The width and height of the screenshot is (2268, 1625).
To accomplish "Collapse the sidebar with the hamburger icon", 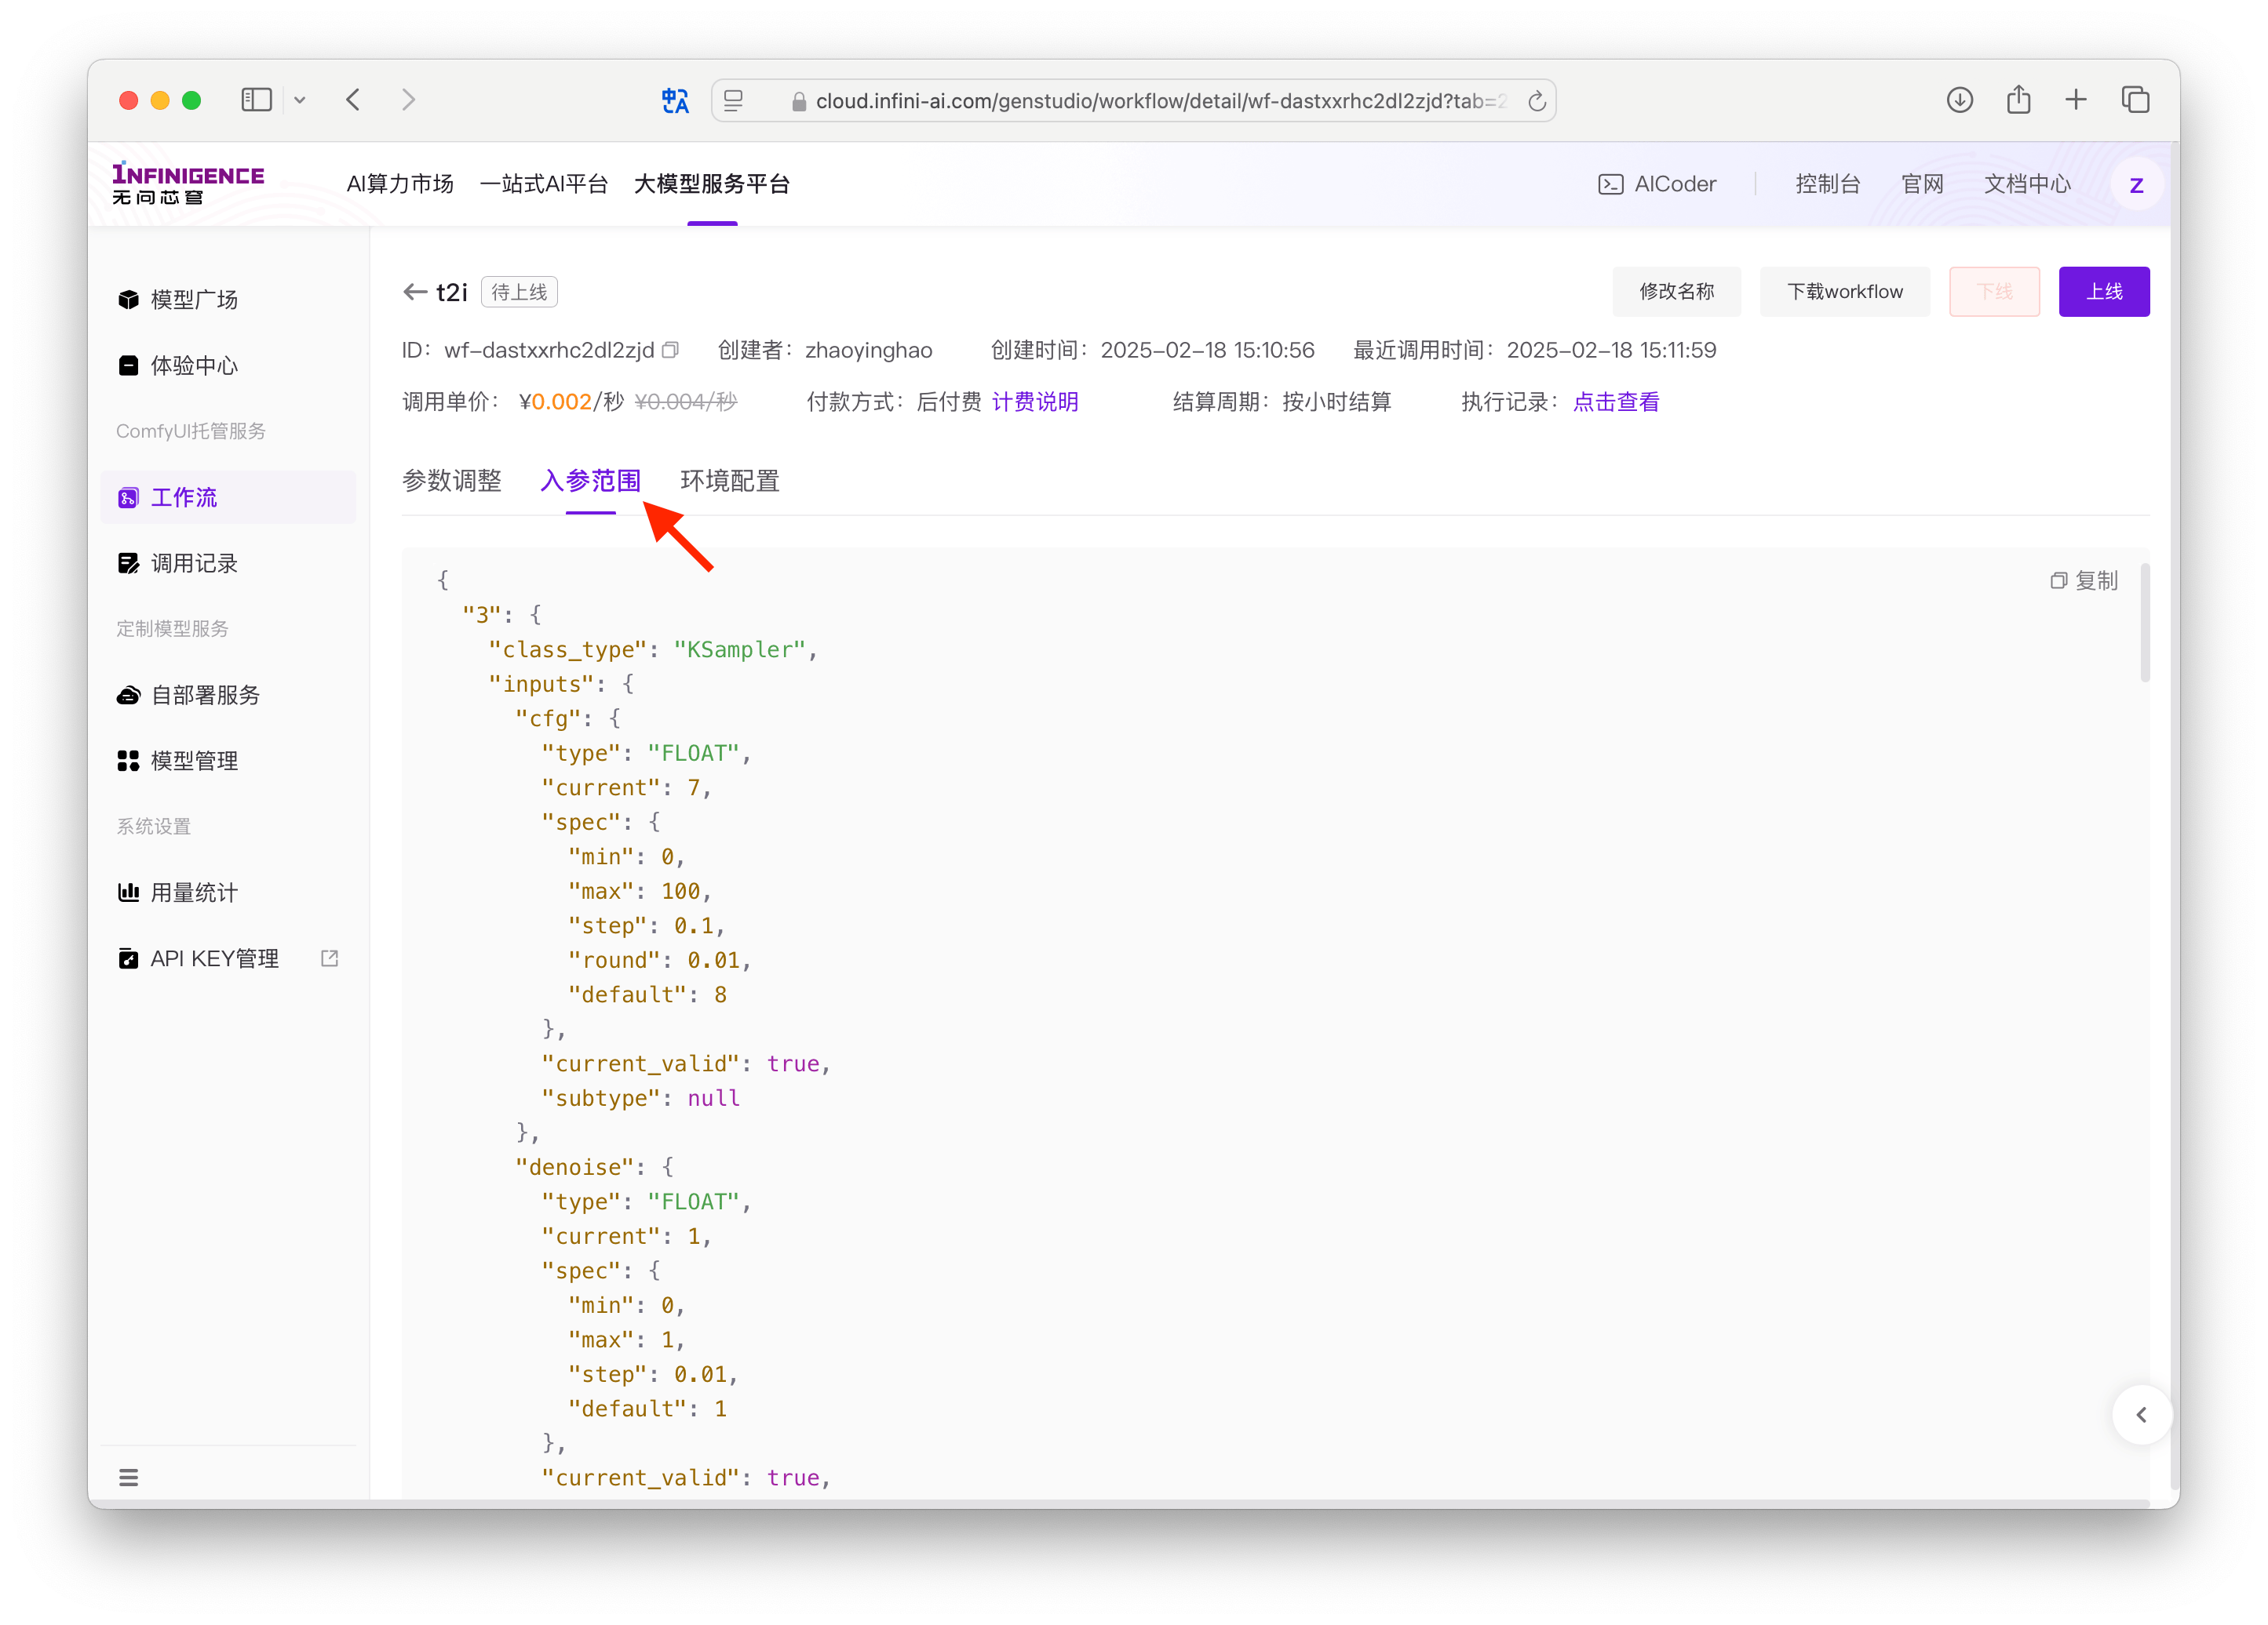I will click(128, 1477).
